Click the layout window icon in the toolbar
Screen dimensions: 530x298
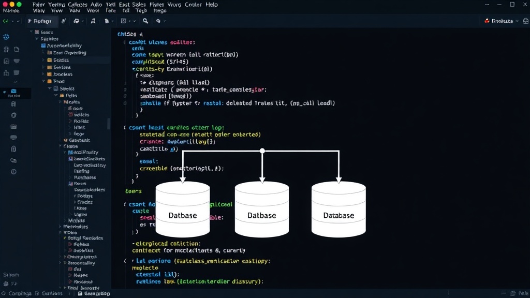click(x=123, y=21)
